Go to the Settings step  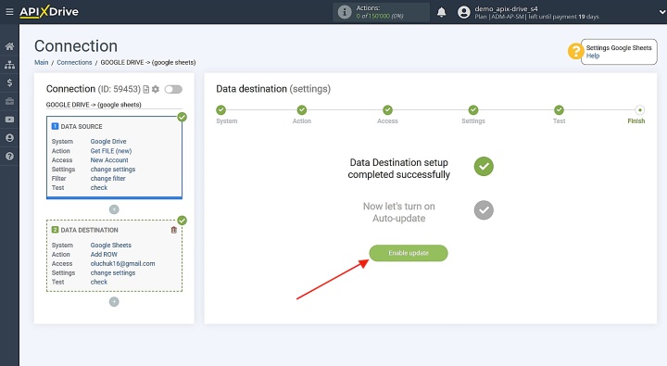tap(473, 110)
